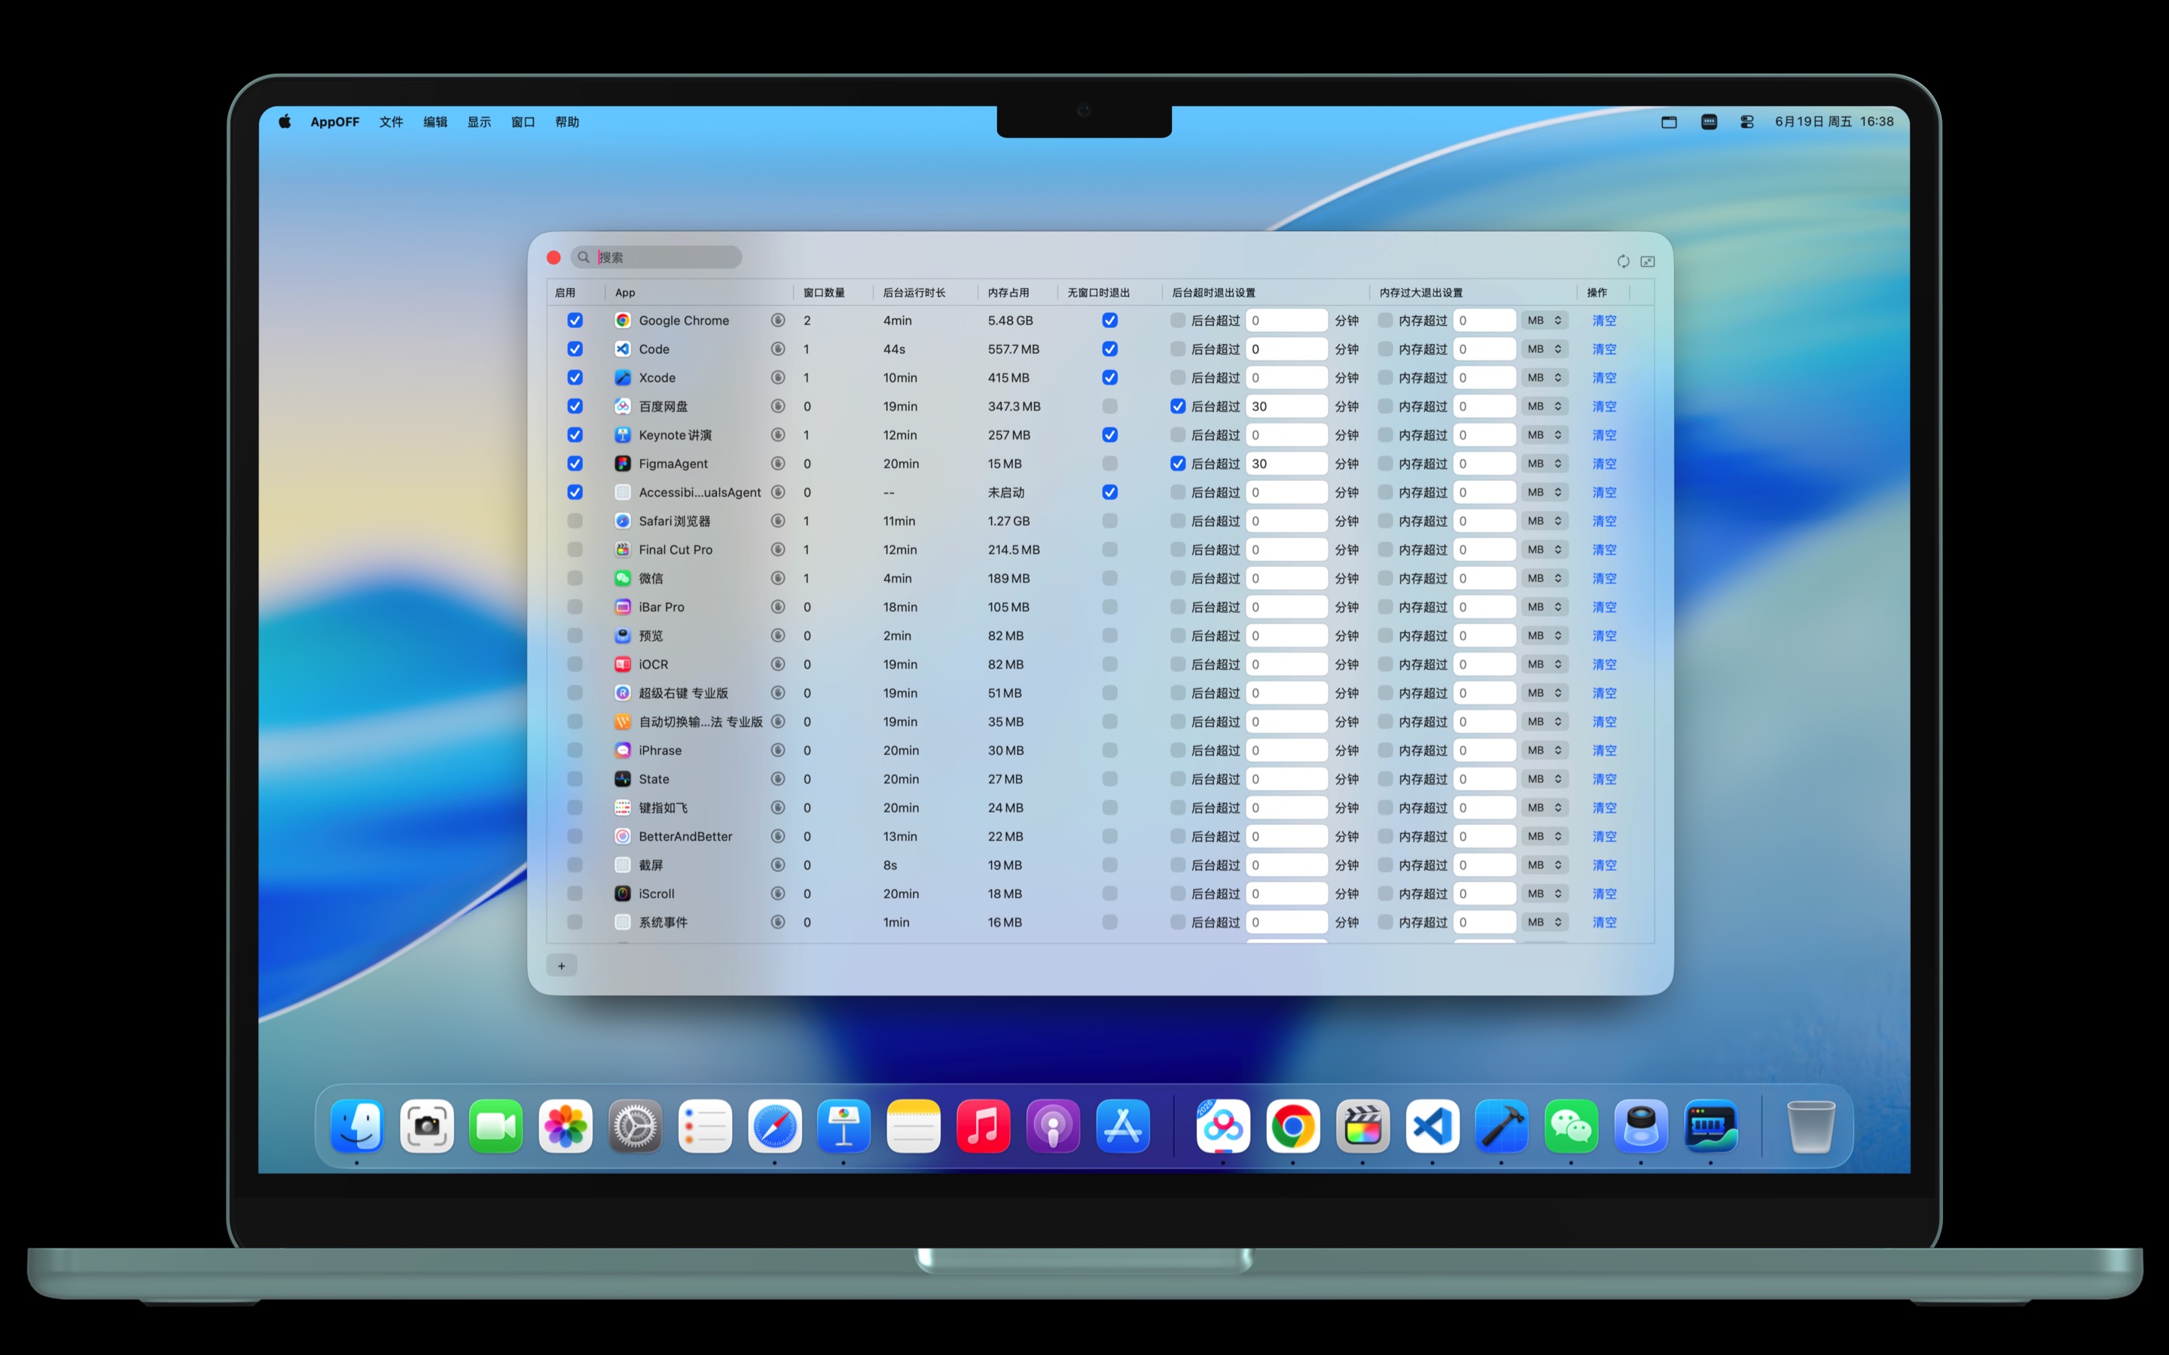Open MB unit dropdown for 微信 row

[x=1545, y=578]
